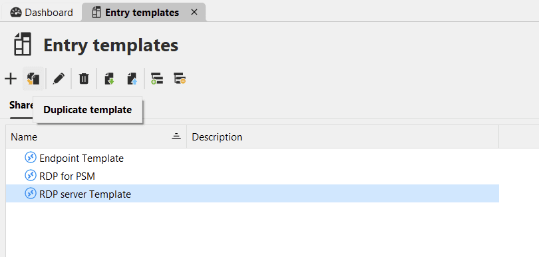Delete the template using trash icon
Viewport: 539px width, 257px height.
pyautogui.click(x=84, y=79)
